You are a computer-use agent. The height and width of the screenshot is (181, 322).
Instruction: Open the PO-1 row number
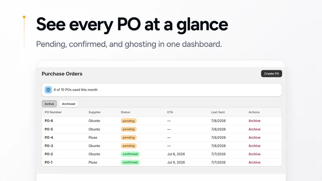click(x=49, y=162)
